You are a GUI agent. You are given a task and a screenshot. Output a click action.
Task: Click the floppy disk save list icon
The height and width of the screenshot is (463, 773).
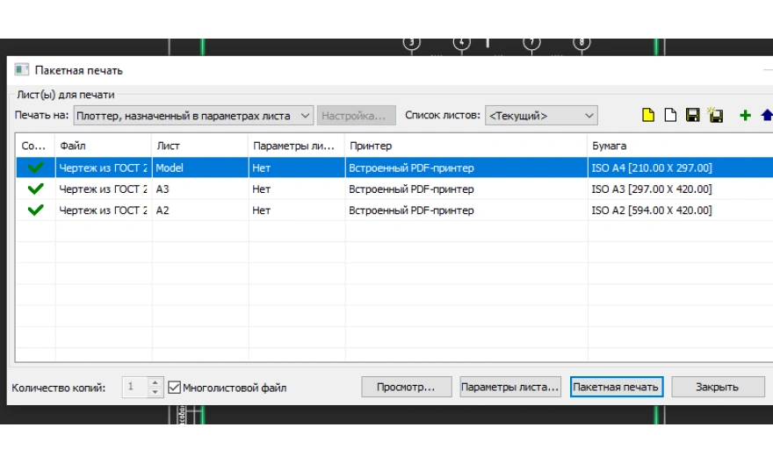[x=692, y=116]
